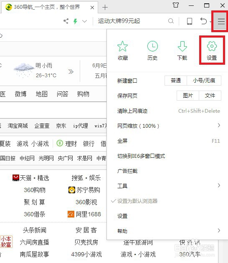Open 京东 link
The width and height of the screenshot is (228, 263).
click(x=61, y=126)
